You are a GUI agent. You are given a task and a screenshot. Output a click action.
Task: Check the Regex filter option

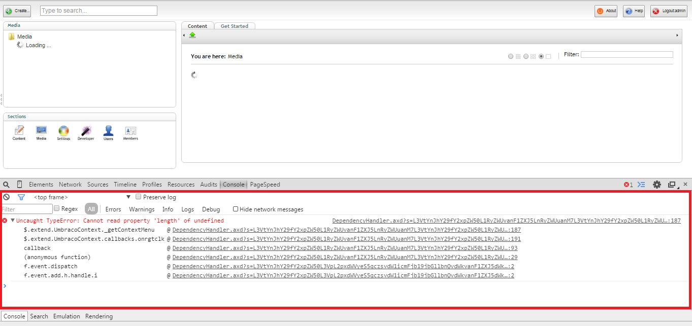[x=57, y=208]
